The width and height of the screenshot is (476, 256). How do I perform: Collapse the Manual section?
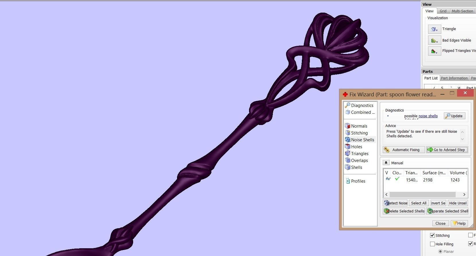click(386, 163)
